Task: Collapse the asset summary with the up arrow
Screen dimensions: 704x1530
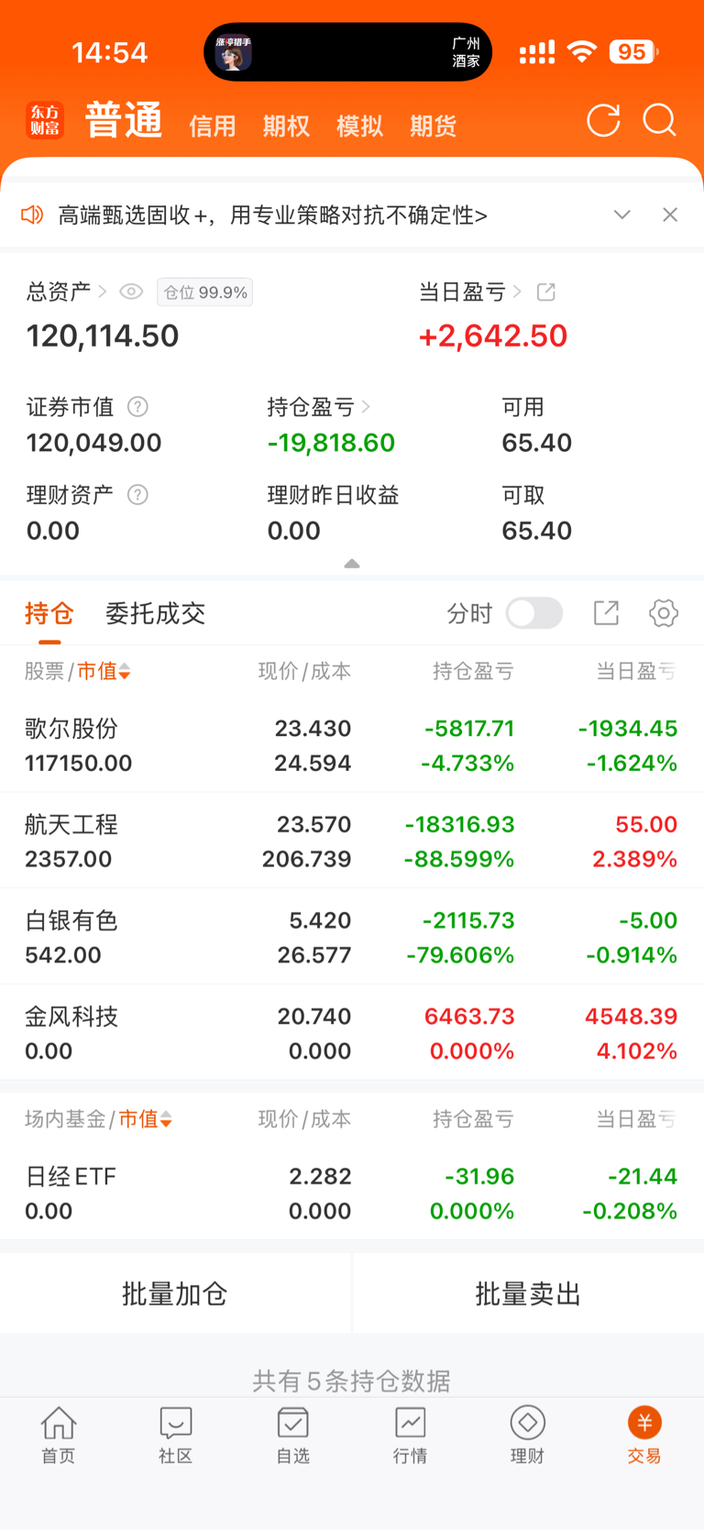Action: coord(352,564)
